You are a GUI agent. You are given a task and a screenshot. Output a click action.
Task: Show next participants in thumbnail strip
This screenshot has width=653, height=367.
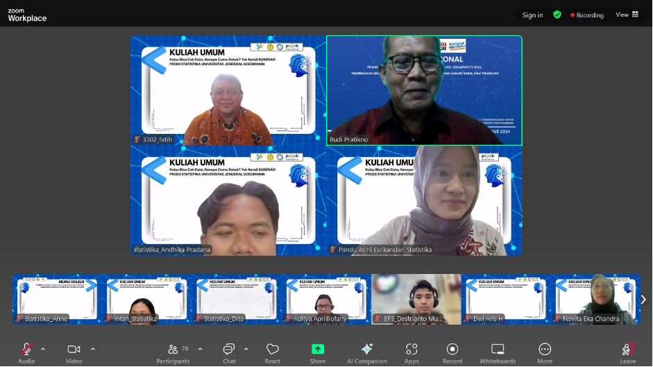pyautogui.click(x=643, y=300)
